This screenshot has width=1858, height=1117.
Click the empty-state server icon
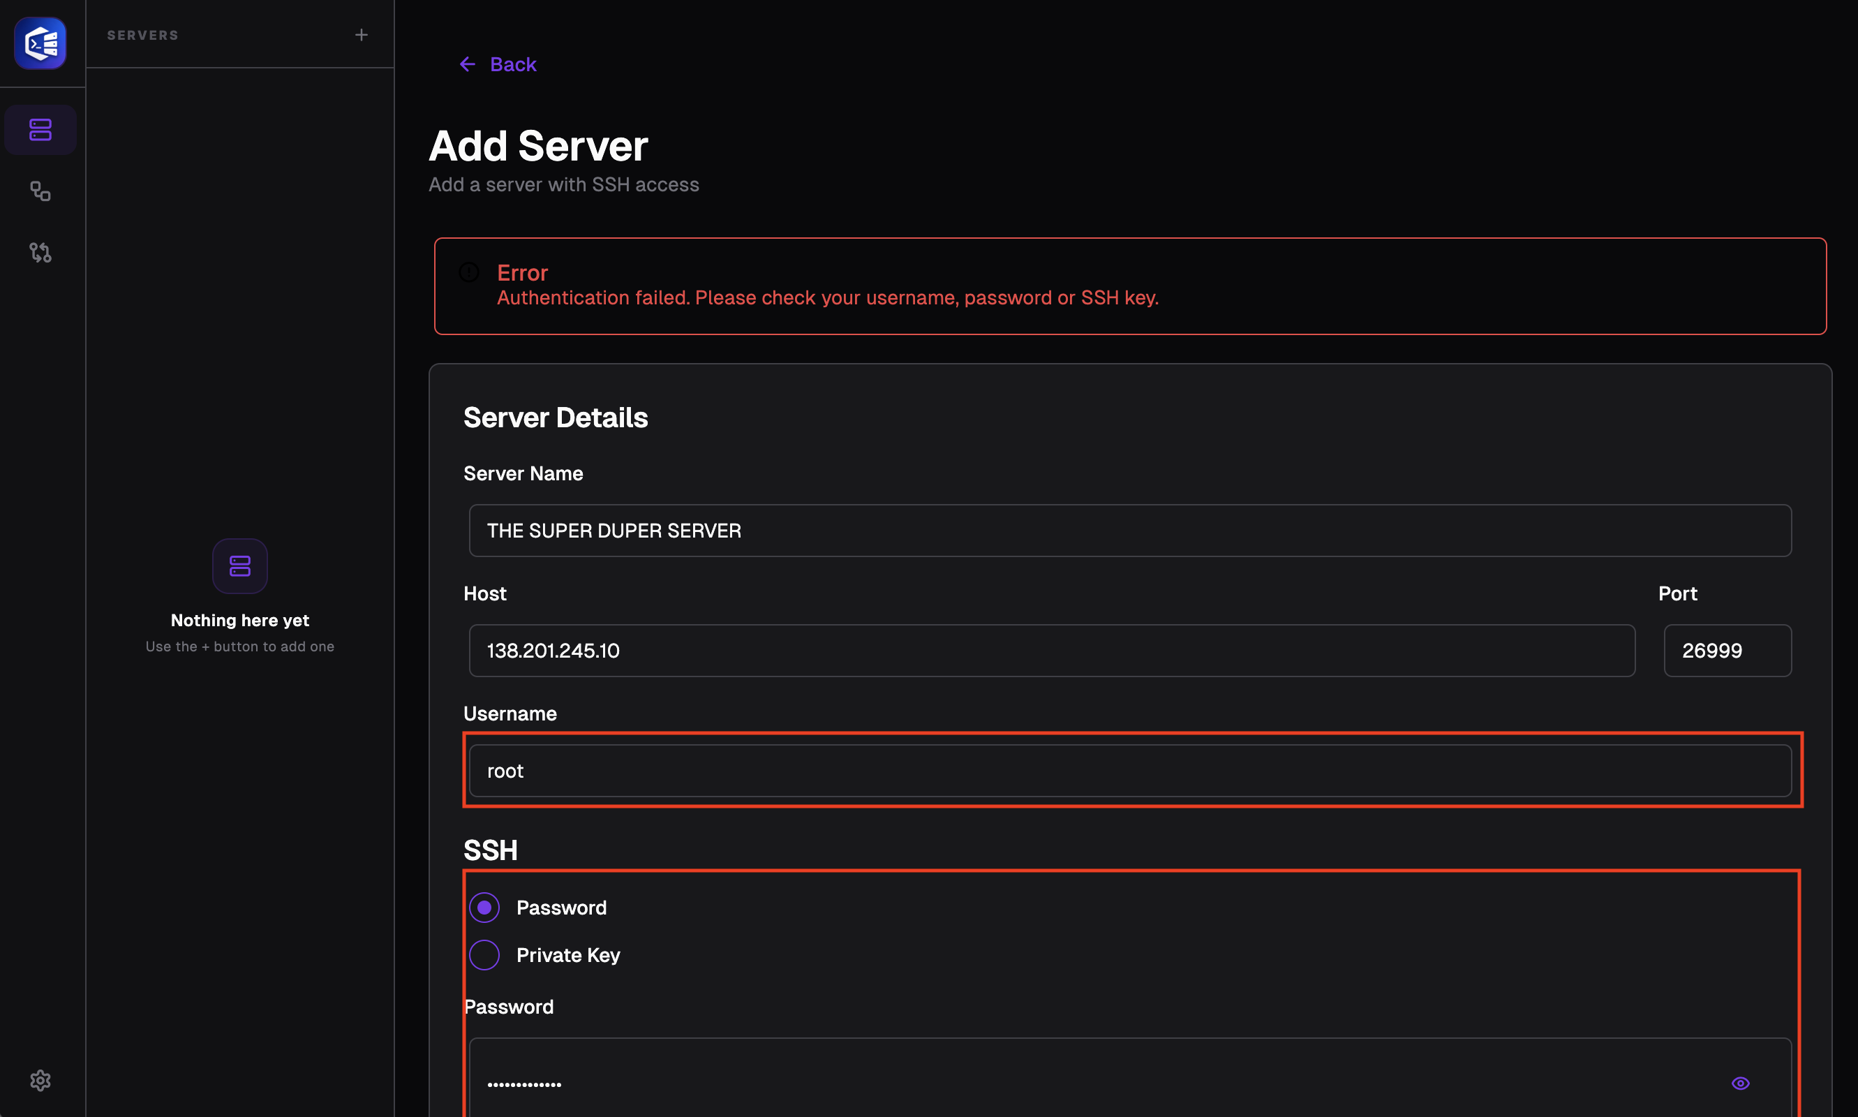coord(240,566)
